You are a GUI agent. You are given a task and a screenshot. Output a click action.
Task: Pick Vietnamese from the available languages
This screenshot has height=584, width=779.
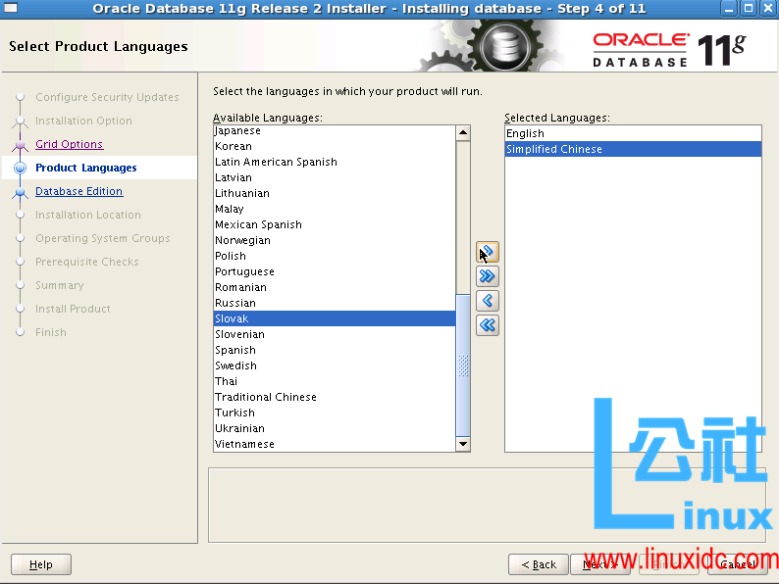[245, 444]
